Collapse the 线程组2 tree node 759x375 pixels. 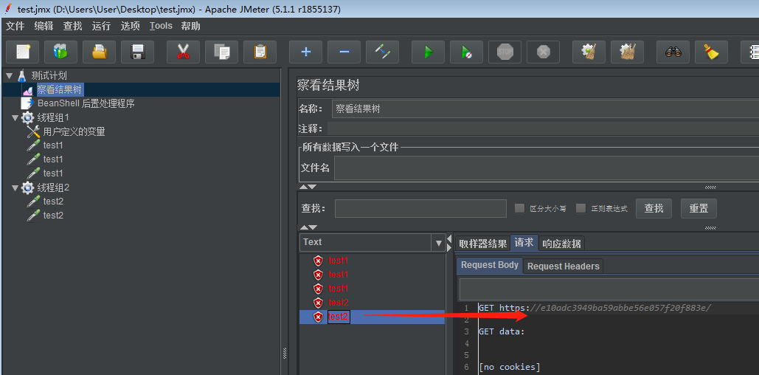tap(15, 188)
